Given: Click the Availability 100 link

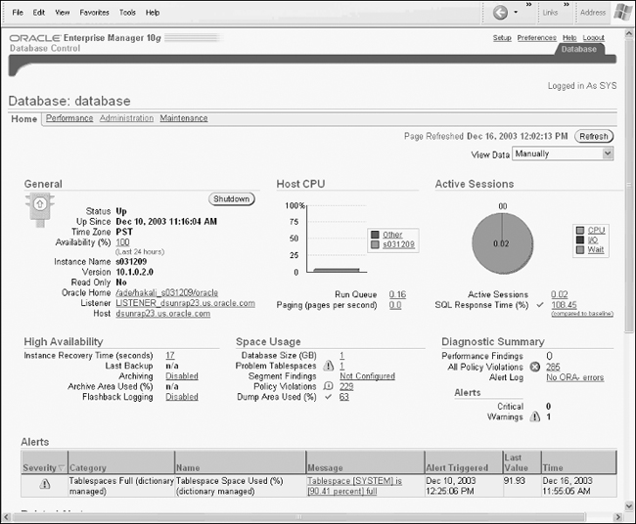Looking at the screenshot, I should click(x=122, y=242).
